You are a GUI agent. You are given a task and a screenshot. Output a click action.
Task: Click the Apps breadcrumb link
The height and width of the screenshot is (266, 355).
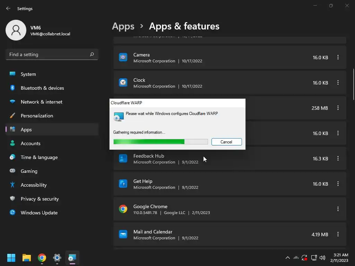[x=123, y=26]
